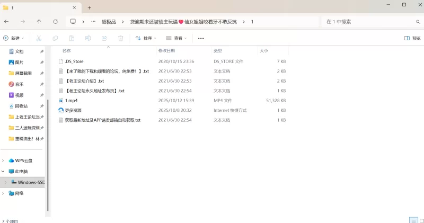The width and height of the screenshot is (424, 223).
Task: Open the three-dot more options menu
Action: coord(201,38)
